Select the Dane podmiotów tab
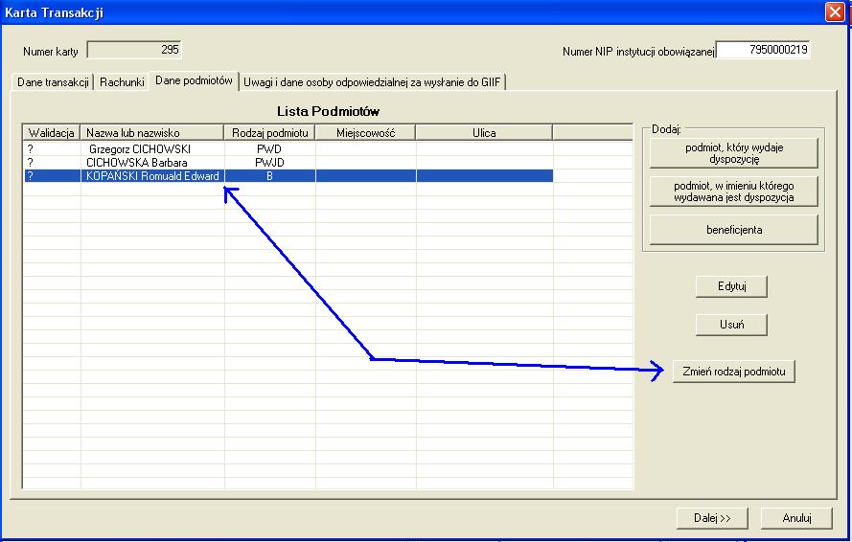Viewport: 852px width, 542px height. (194, 81)
